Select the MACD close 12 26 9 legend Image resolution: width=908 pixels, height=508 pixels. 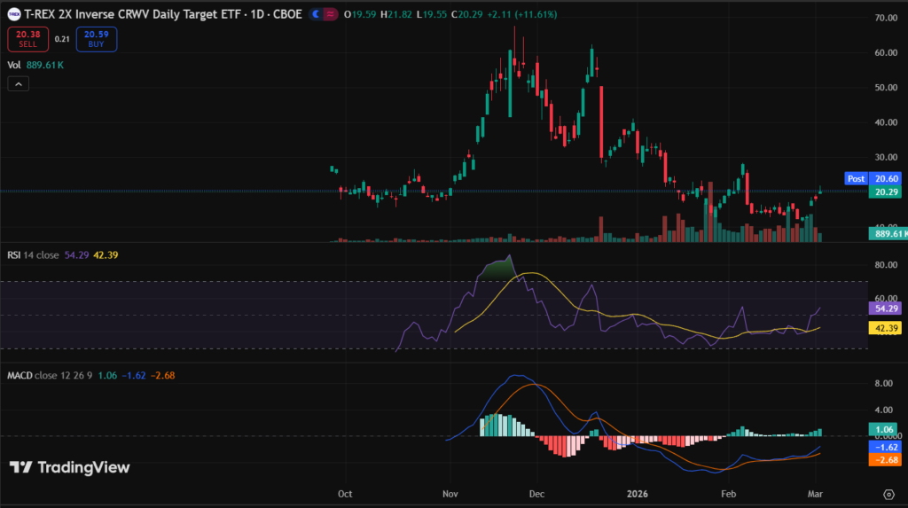point(53,375)
